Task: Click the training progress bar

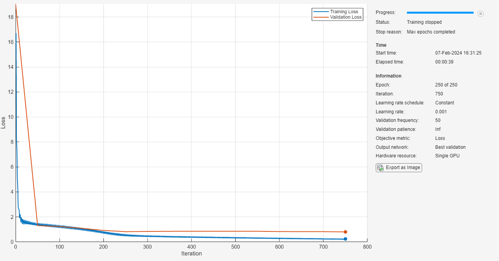Action: (440, 13)
